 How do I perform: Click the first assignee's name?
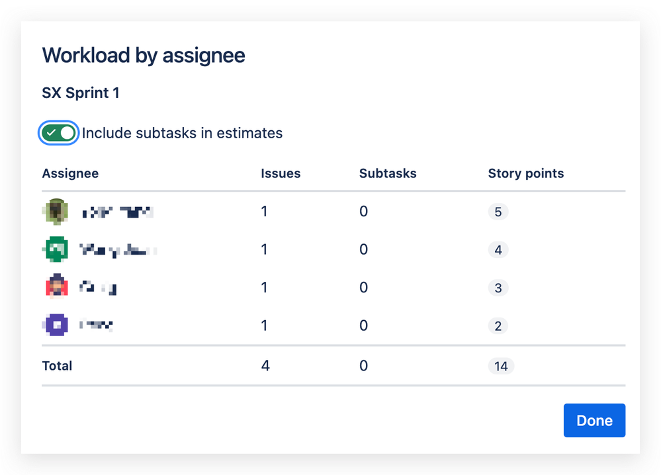117,212
